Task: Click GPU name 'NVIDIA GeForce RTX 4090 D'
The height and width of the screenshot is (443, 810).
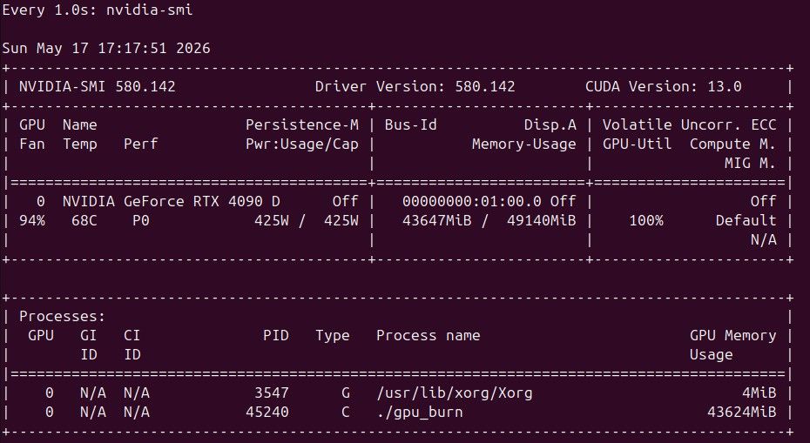Action: point(171,201)
